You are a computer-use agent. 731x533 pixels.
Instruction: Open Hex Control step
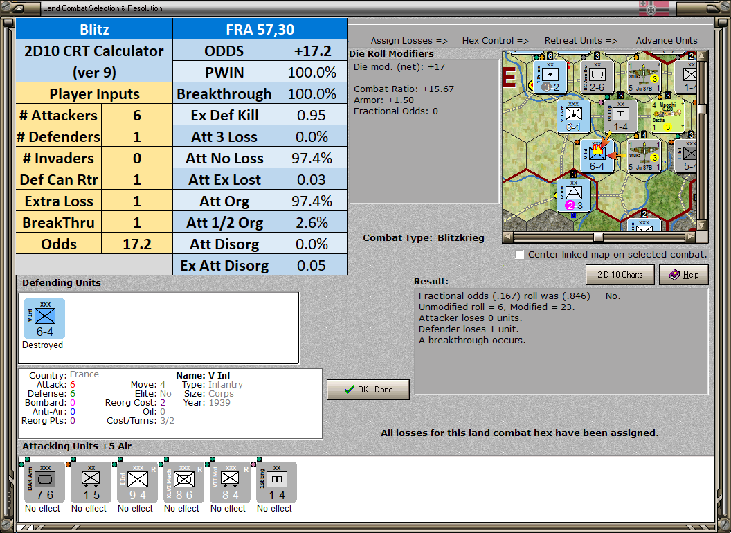pos(495,41)
